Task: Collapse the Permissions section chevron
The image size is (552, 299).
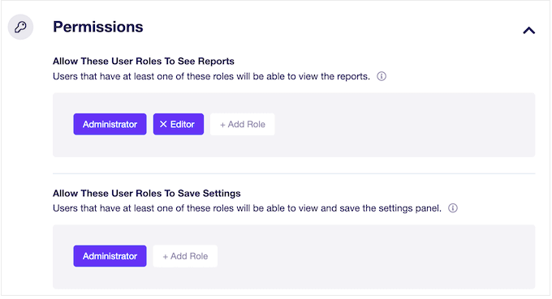Action: (x=528, y=31)
